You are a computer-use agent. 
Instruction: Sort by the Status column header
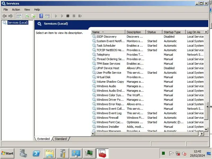coord(154,32)
